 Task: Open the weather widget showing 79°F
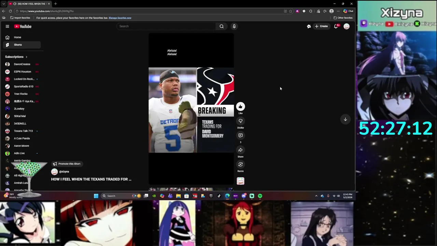[13, 196]
